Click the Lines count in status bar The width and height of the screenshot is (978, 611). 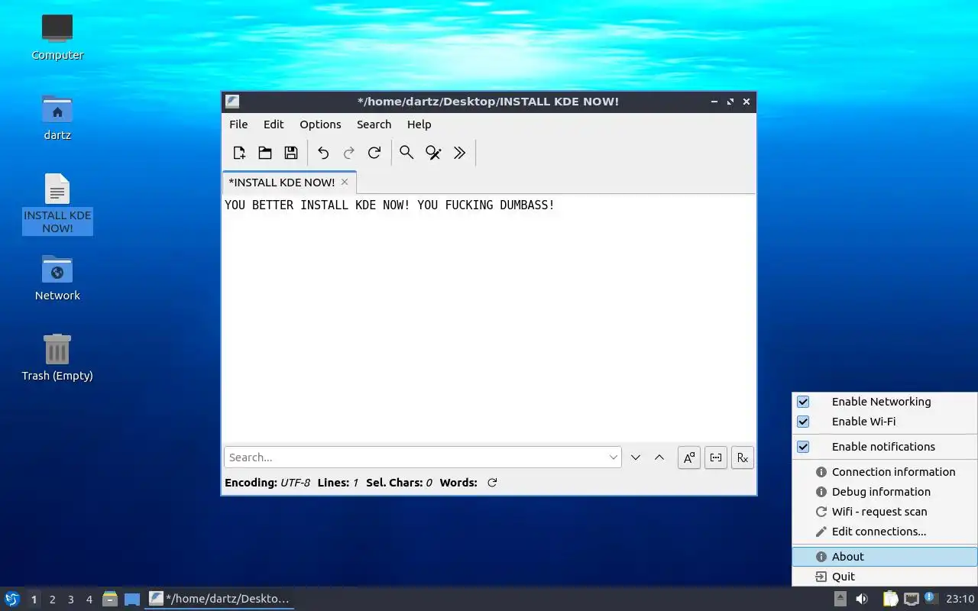pyautogui.click(x=338, y=483)
